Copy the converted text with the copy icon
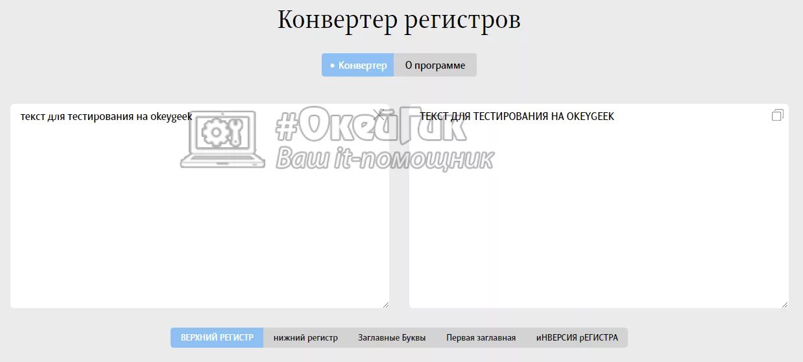 coord(778,115)
